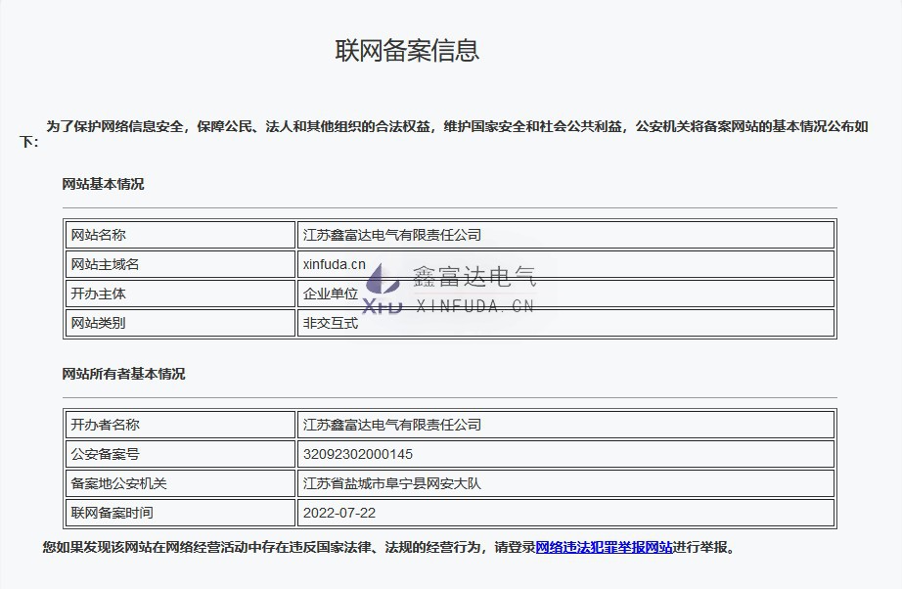Select the date 2022-07-22

tap(339, 513)
